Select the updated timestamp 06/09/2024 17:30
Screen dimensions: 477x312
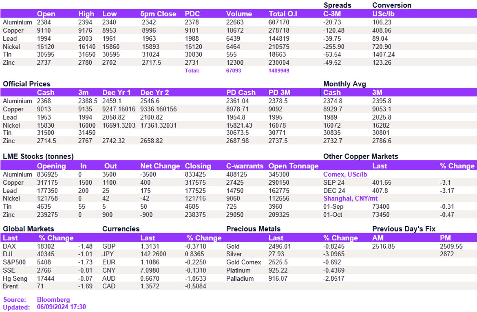click(62, 307)
